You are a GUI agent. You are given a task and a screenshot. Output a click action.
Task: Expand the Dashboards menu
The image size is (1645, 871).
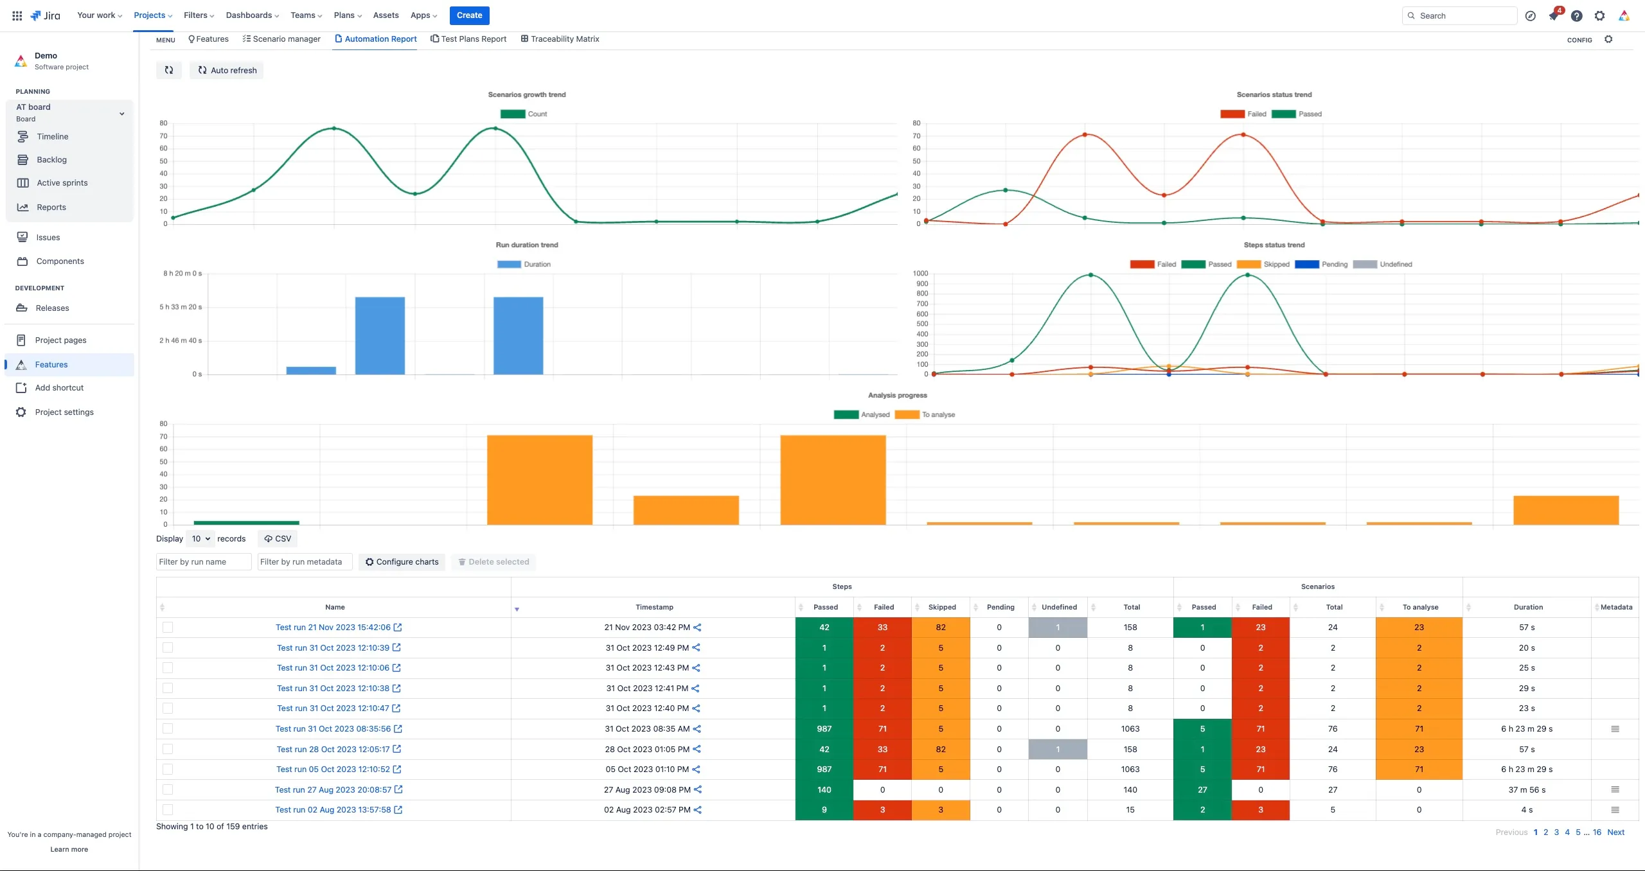(x=253, y=15)
